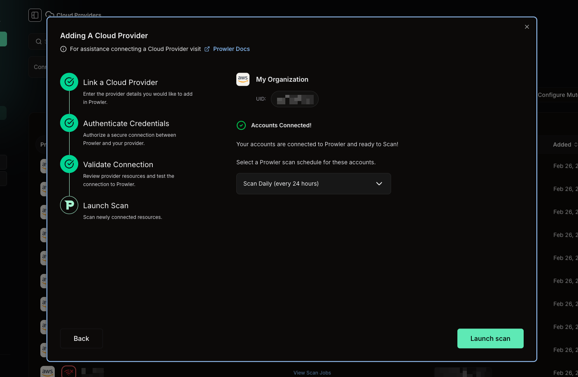578x377 pixels.
Task: Click the Back button
Action: (x=81, y=338)
